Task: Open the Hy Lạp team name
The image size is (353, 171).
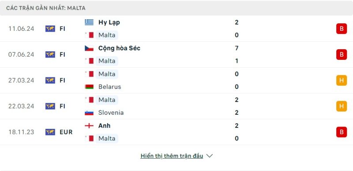Action: pos(109,22)
